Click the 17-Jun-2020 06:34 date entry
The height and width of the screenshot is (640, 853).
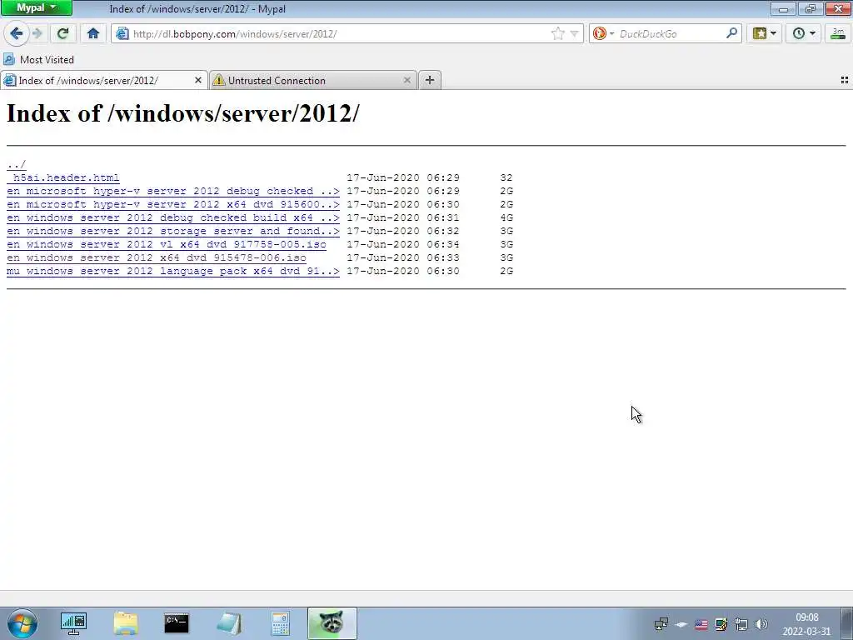[403, 244]
